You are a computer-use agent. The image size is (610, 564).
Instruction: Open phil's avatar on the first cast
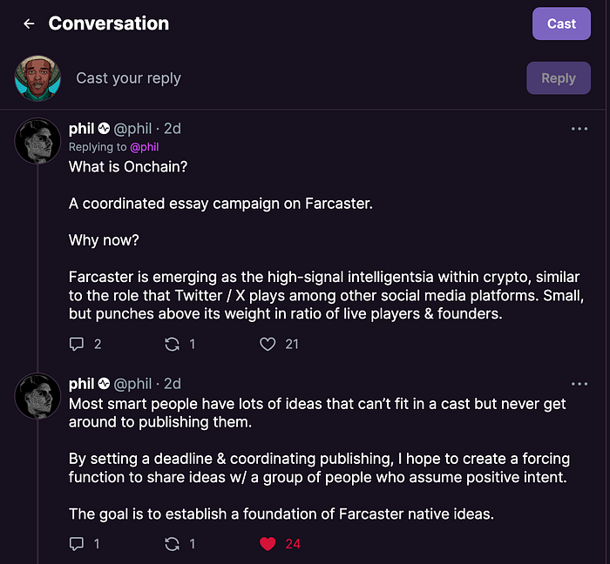[x=37, y=141]
